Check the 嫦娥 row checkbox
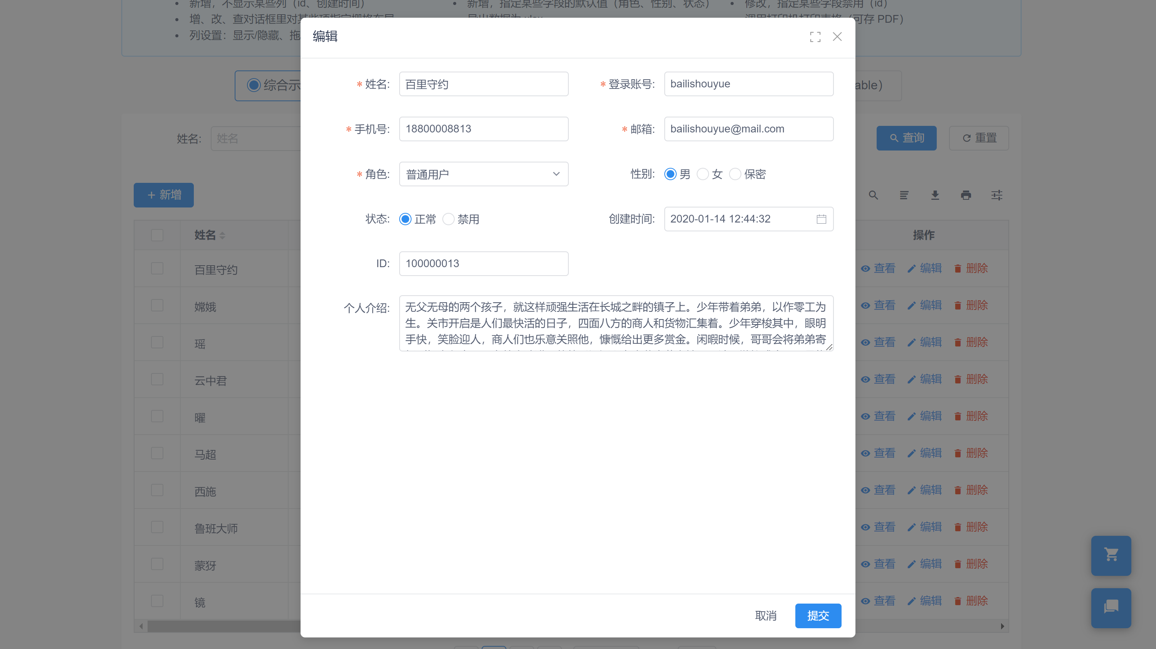The width and height of the screenshot is (1156, 649). pyautogui.click(x=157, y=305)
